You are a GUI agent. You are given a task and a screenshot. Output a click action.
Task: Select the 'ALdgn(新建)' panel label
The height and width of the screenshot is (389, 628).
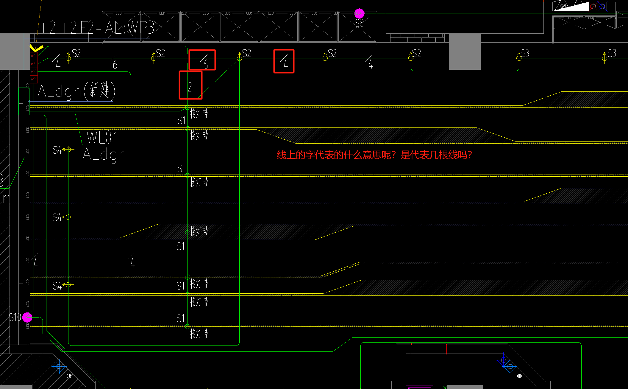pyautogui.click(x=76, y=91)
